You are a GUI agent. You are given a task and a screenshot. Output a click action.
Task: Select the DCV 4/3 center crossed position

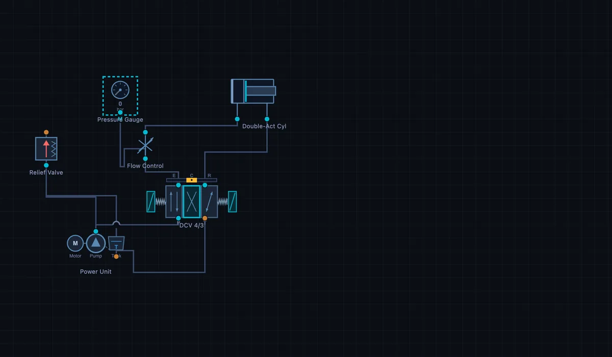[192, 202]
